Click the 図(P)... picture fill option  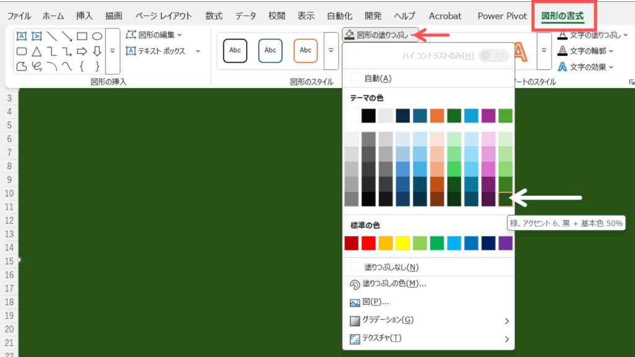375,302
